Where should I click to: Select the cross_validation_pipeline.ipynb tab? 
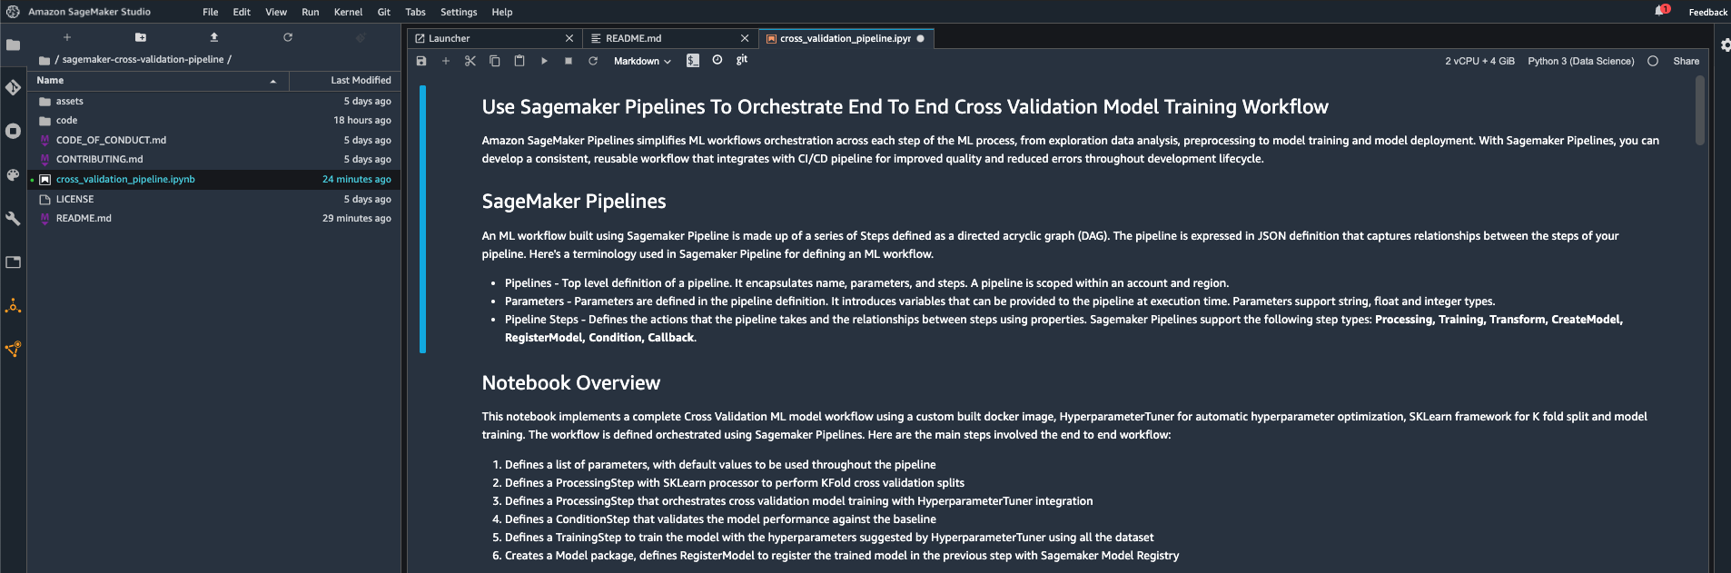pos(846,38)
